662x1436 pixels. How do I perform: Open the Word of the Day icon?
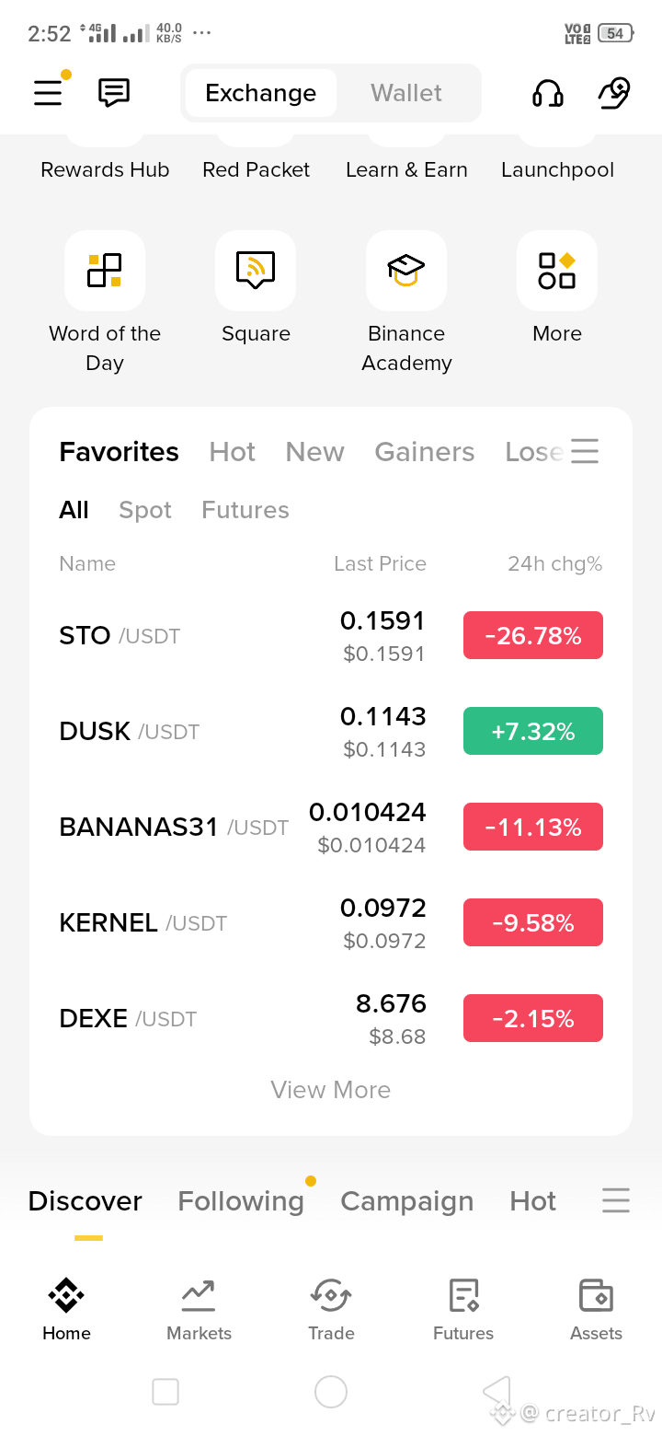click(x=105, y=271)
